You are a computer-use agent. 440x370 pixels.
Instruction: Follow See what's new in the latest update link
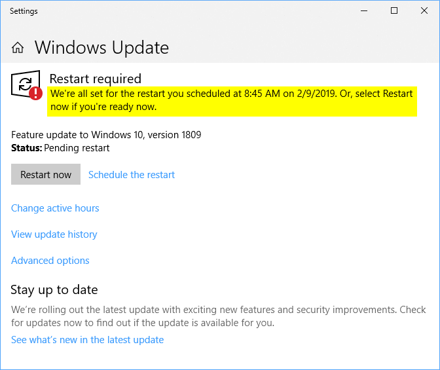tap(87, 340)
